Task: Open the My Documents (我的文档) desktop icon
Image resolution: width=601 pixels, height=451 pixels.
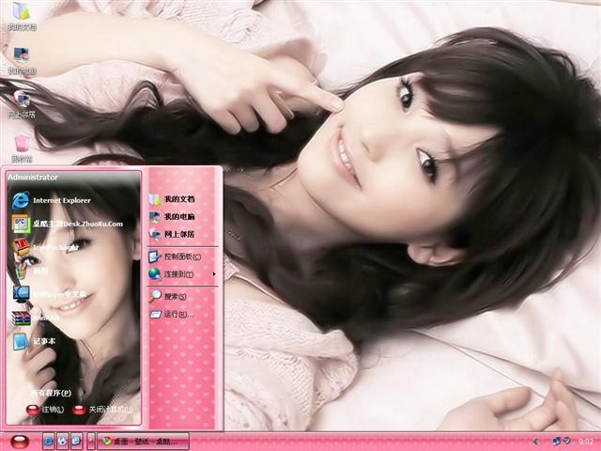Action: 22,15
